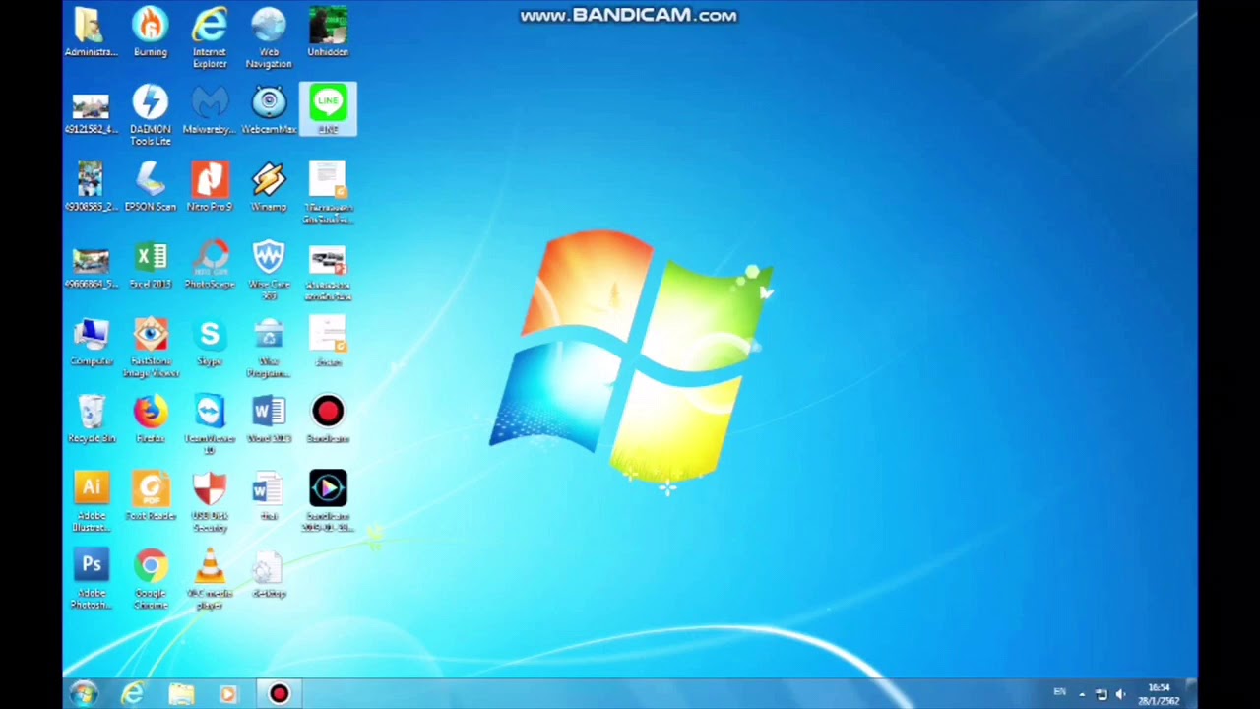Image resolution: width=1260 pixels, height=709 pixels.
Task: Open Windows Explorer from the taskbar
Action: (x=181, y=694)
